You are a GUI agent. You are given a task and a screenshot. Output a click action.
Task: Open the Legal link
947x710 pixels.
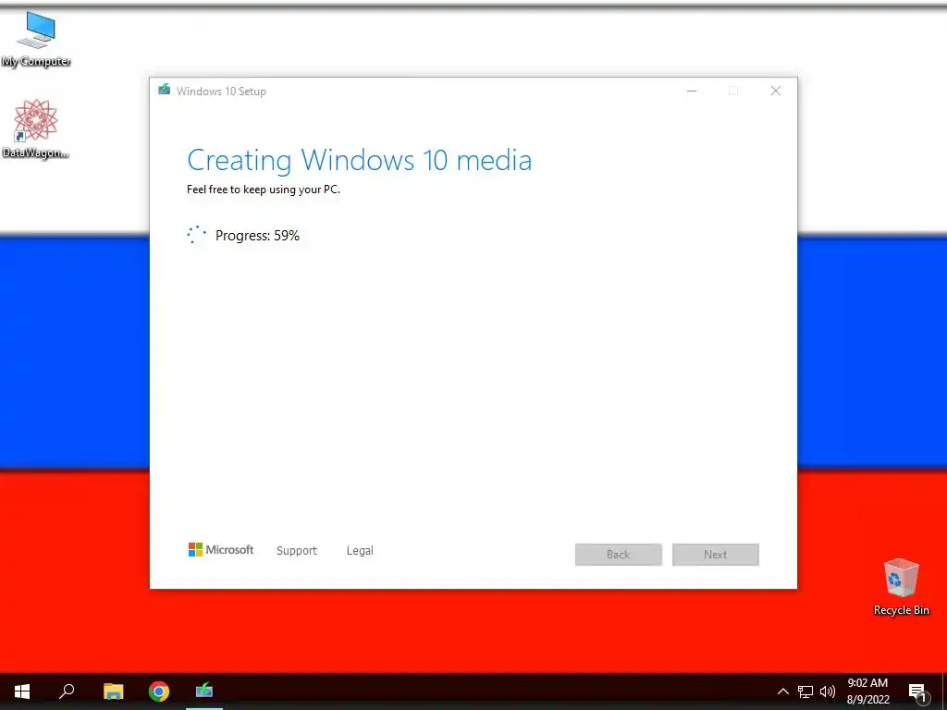360,551
